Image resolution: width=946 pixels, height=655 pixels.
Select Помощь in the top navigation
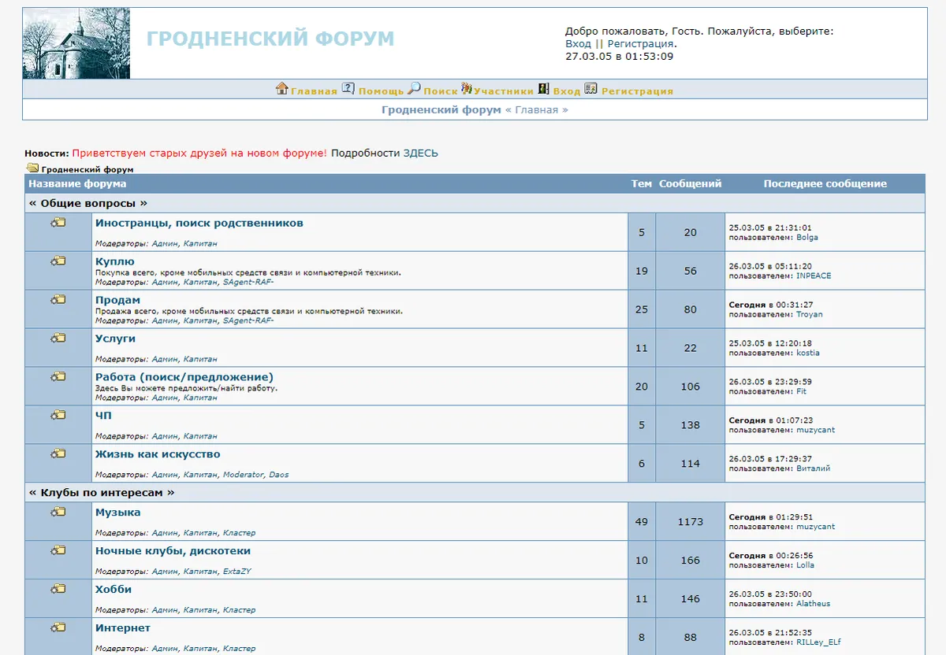click(x=381, y=90)
